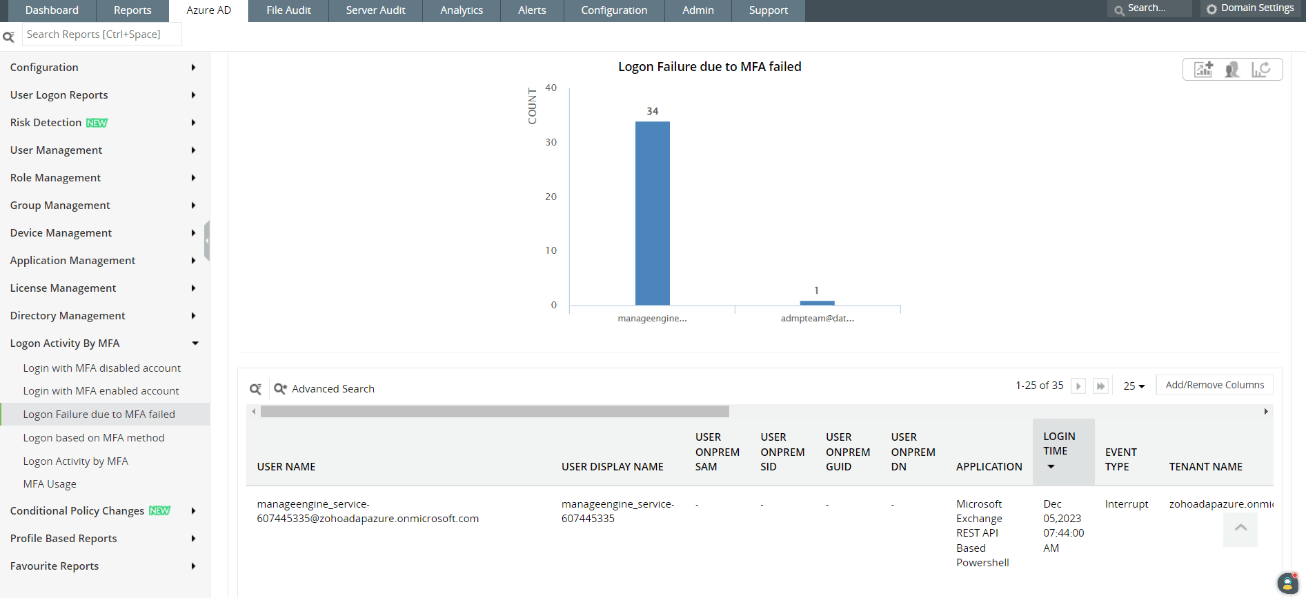This screenshot has width=1306, height=598.
Task: Open the rows per page dropdown
Action: pos(1134,386)
